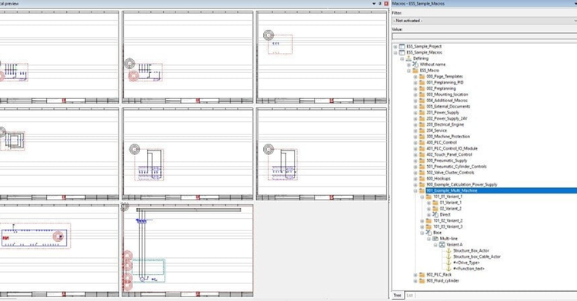This screenshot has width=577, height=301.
Task: Click folder icon beside 400_PLC_Control
Action: pyautogui.click(x=422, y=142)
